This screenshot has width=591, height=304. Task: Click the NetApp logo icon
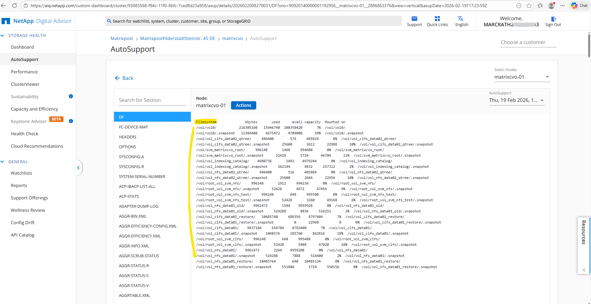pos(6,21)
